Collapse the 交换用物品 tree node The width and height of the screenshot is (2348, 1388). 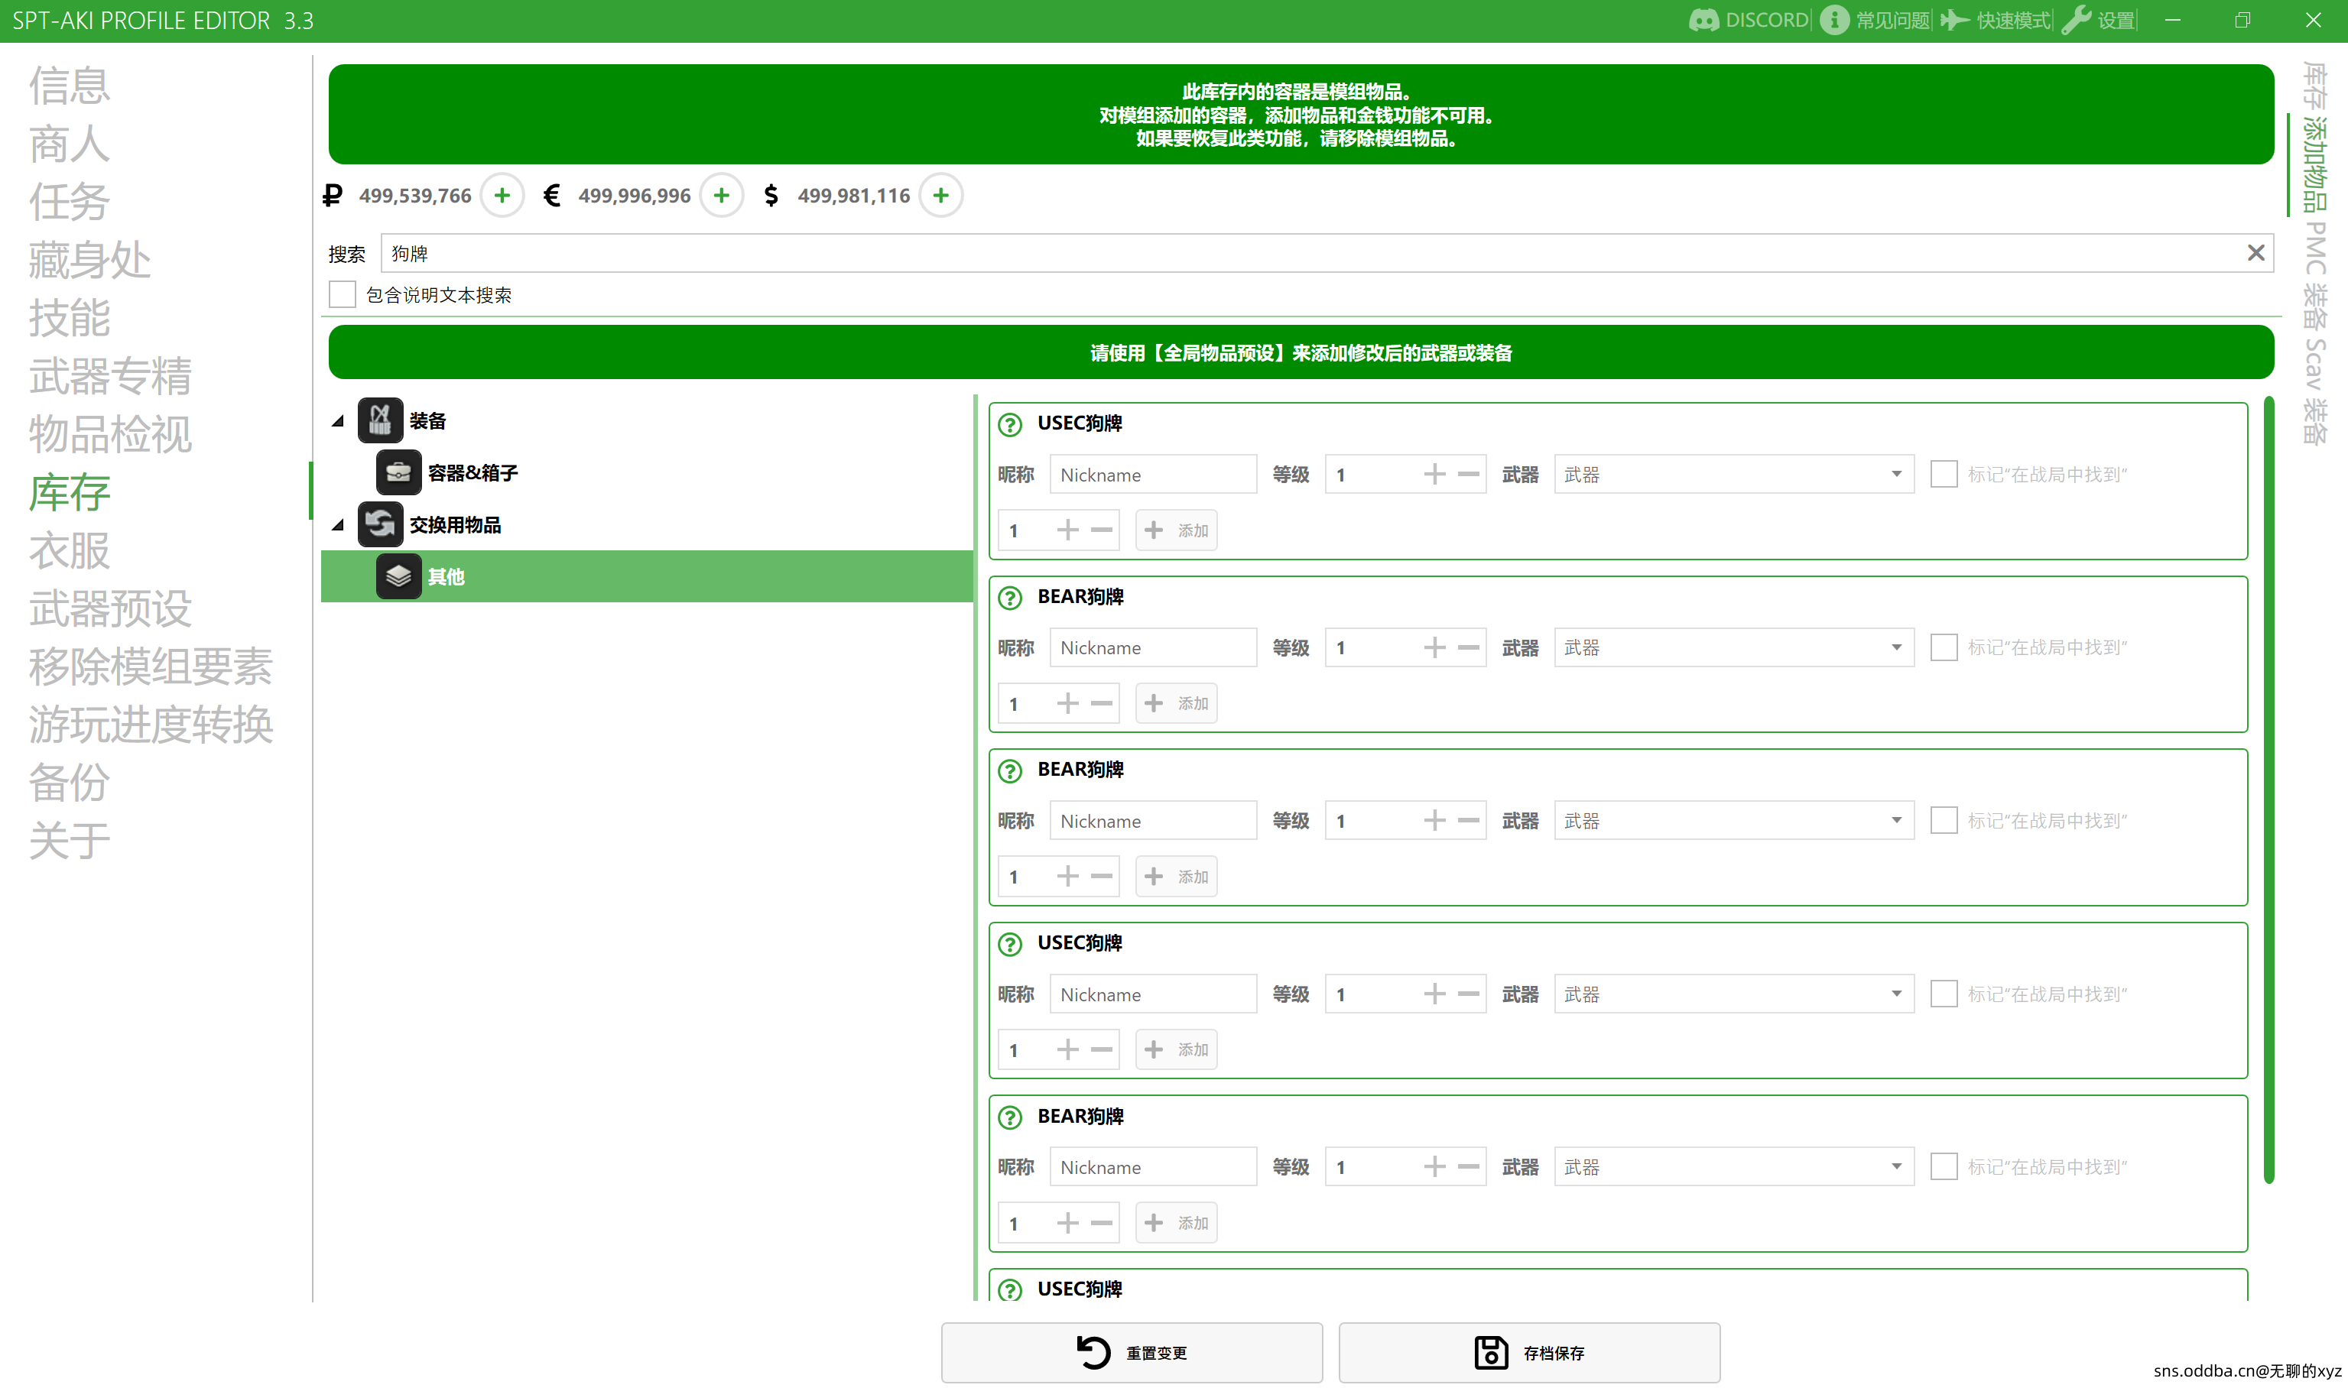(339, 525)
